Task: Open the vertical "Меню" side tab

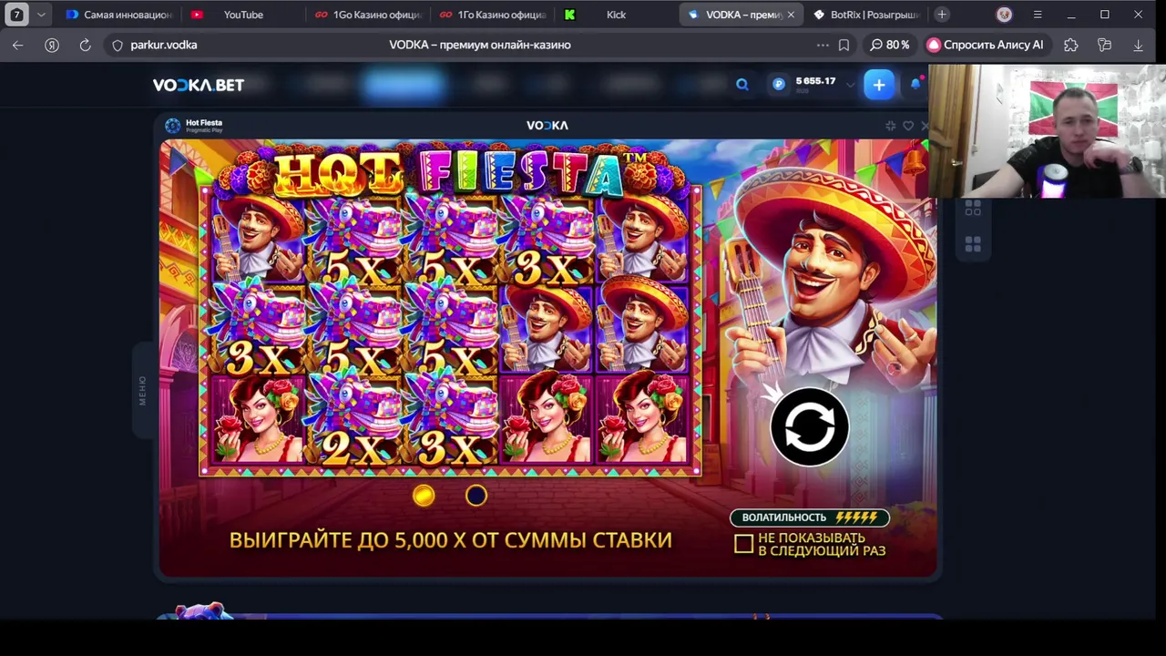Action: pyautogui.click(x=142, y=391)
